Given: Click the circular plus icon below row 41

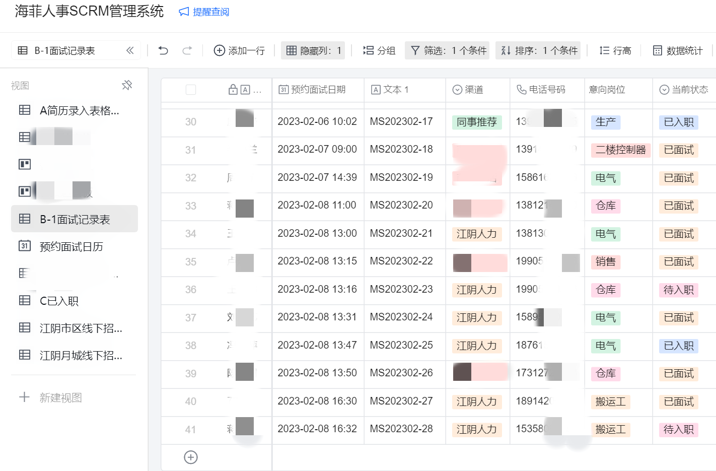Looking at the screenshot, I should click(191, 457).
